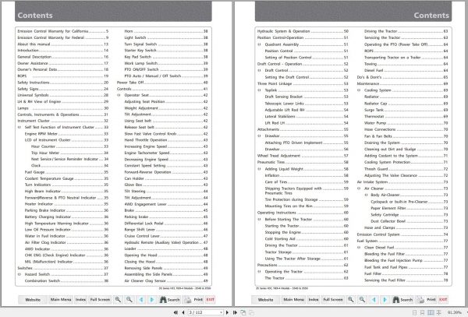Click the Print icon on the right page
The height and width of the screenshot is (317, 468).
(x=426, y=299)
